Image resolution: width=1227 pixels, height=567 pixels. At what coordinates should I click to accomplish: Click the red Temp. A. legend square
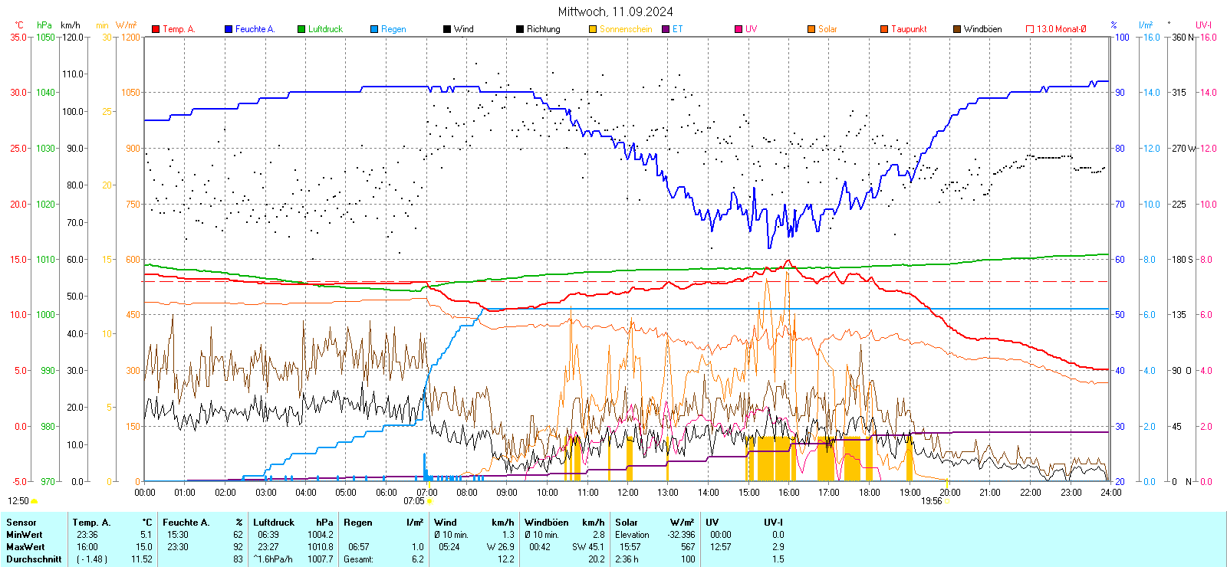[x=156, y=29]
